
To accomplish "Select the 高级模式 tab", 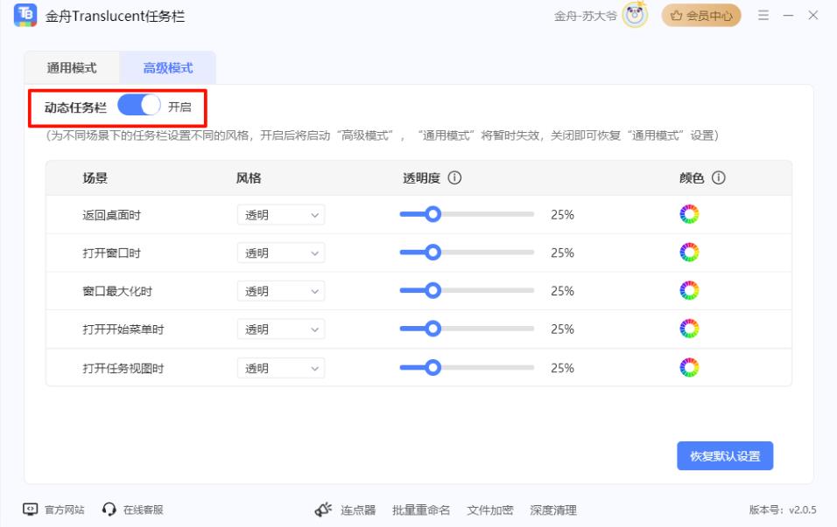I will (x=167, y=67).
